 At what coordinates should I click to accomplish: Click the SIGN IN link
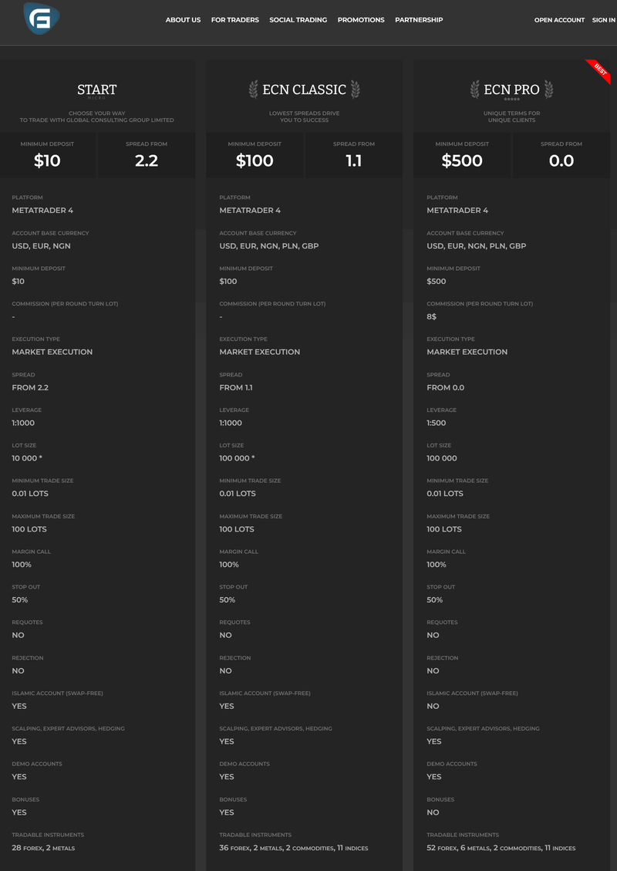(x=604, y=20)
